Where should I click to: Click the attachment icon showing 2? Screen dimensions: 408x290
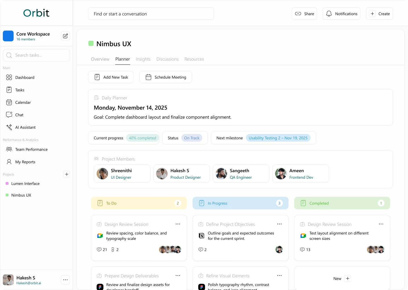pos(113,250)
